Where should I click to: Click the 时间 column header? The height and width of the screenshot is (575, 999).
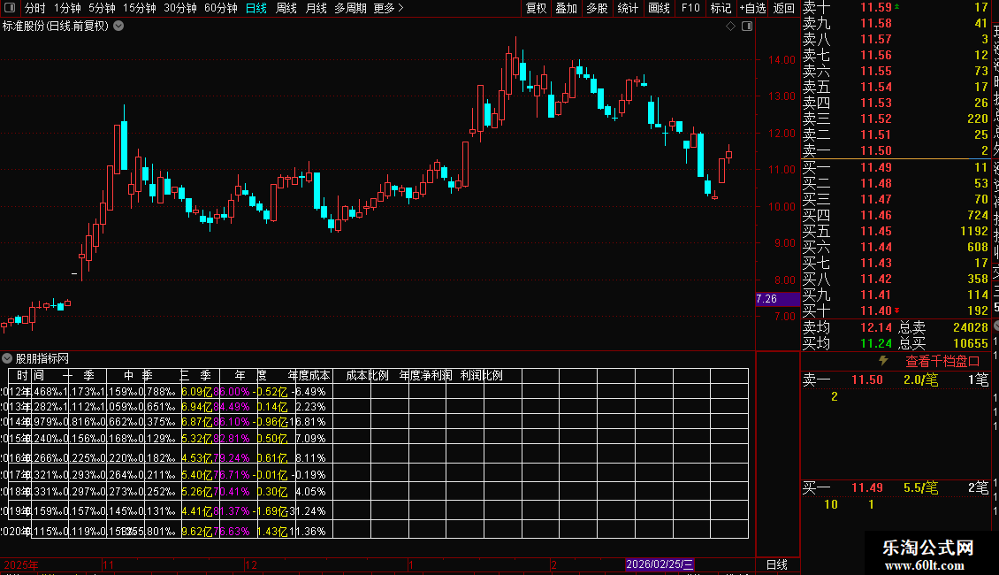[30, 375]
